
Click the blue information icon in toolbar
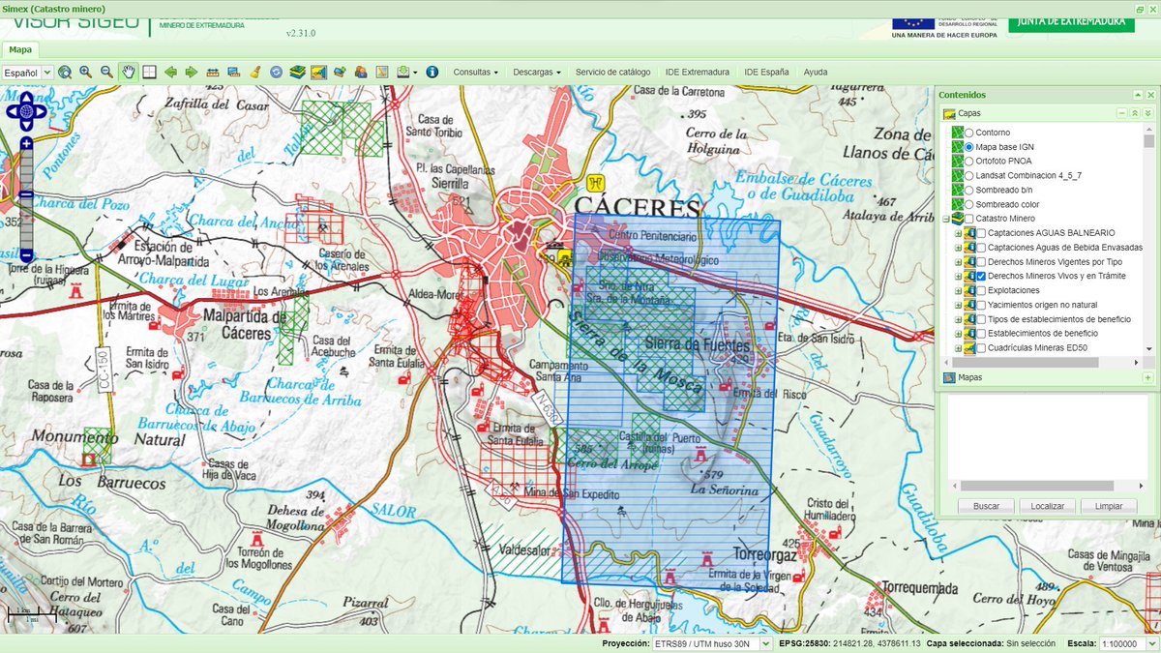click(x=432, y=72)
